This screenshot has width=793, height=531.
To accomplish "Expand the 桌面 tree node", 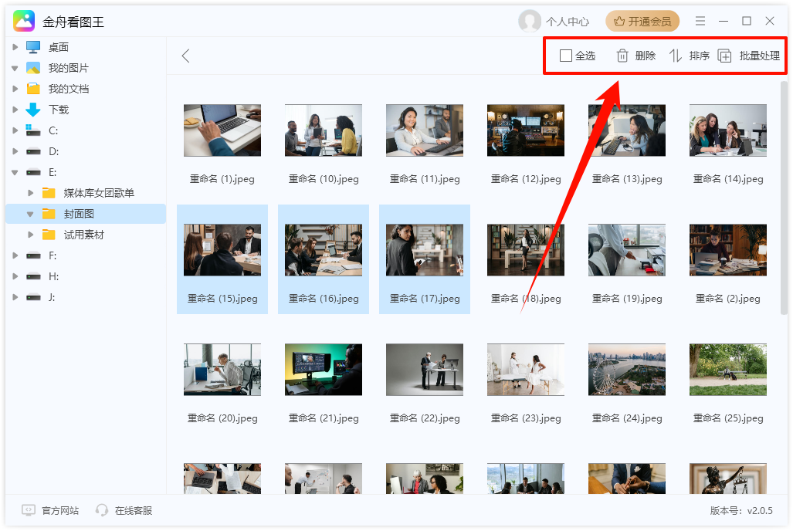I will tap(15, 47).
